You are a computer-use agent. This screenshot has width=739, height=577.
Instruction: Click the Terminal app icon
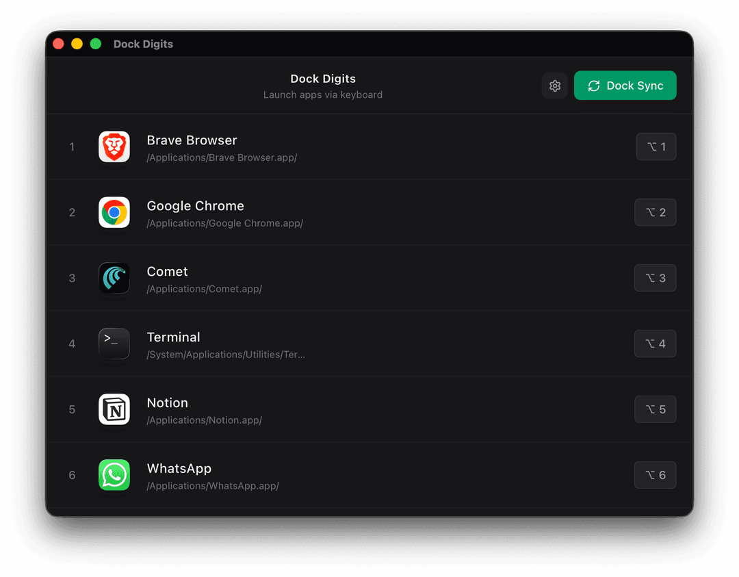point(114,343)
